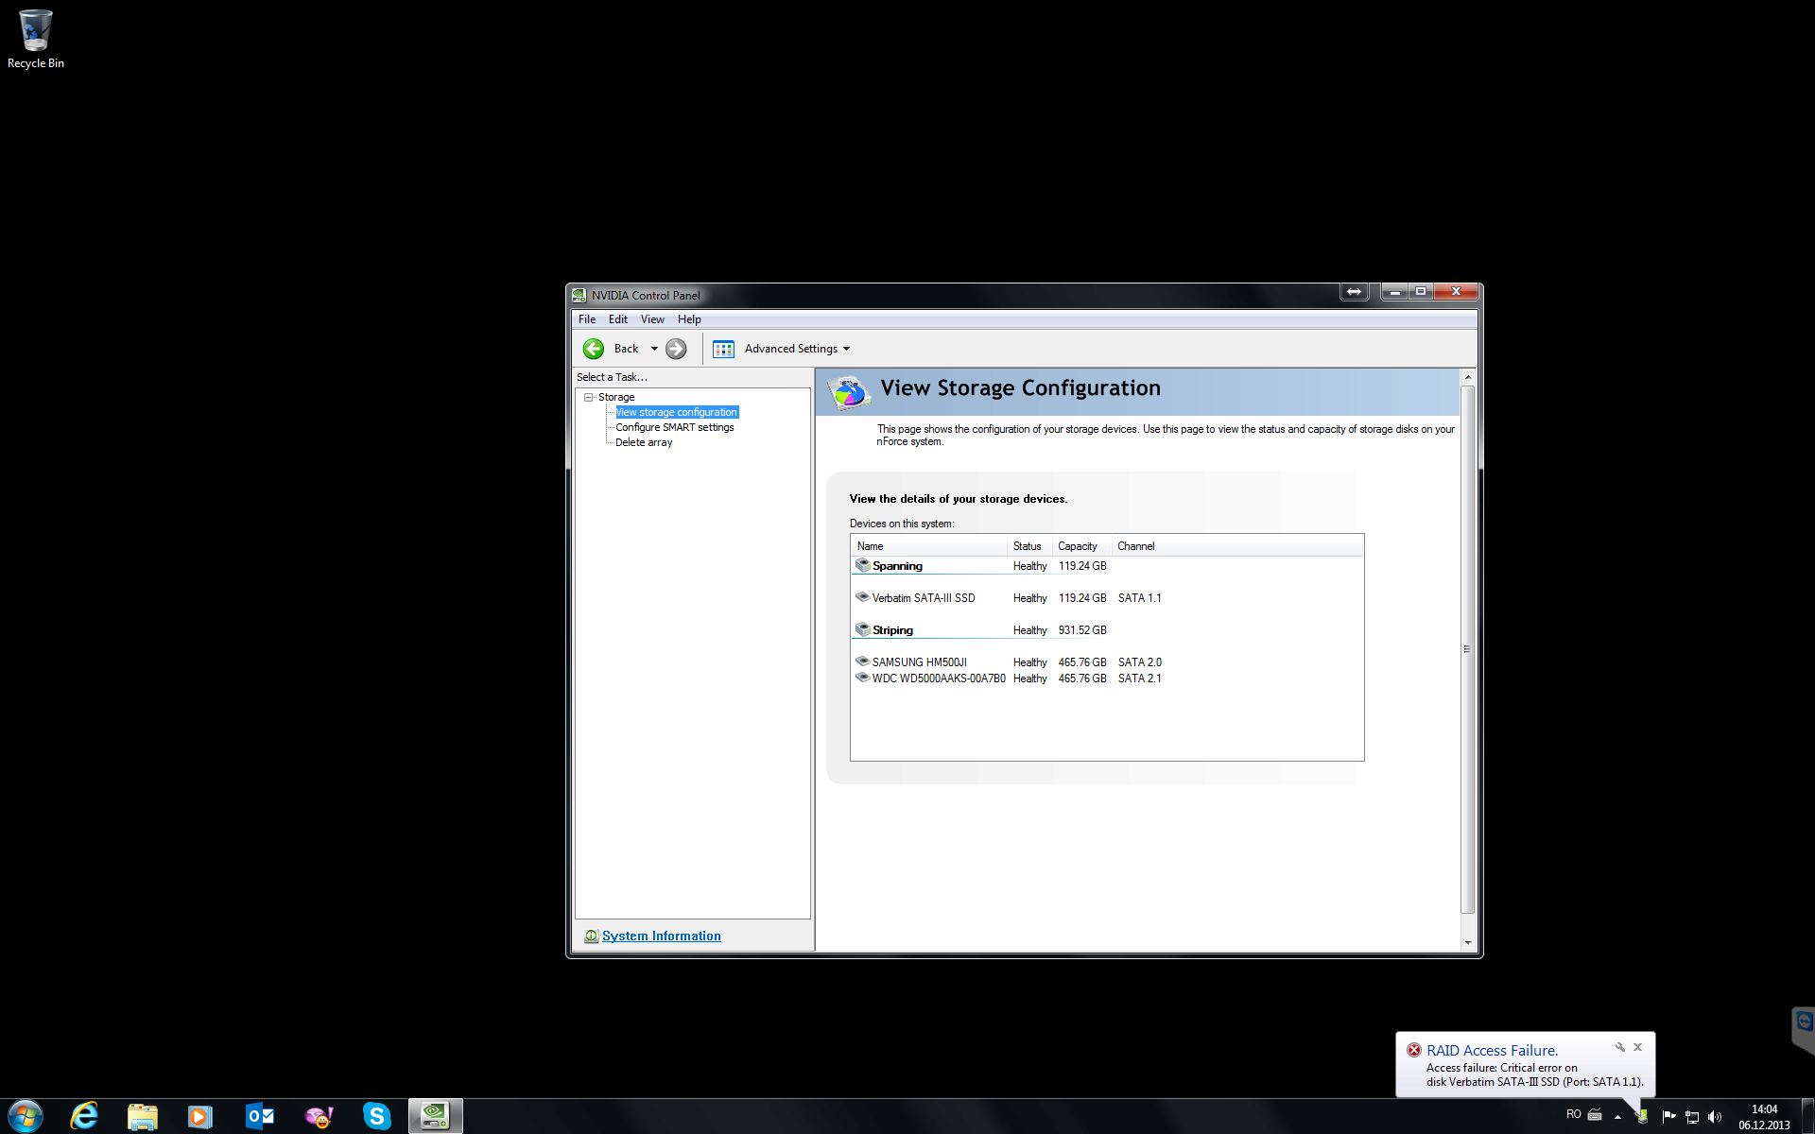
Task: Click the RO language indicator in tray
Action: [1574, 1115]
